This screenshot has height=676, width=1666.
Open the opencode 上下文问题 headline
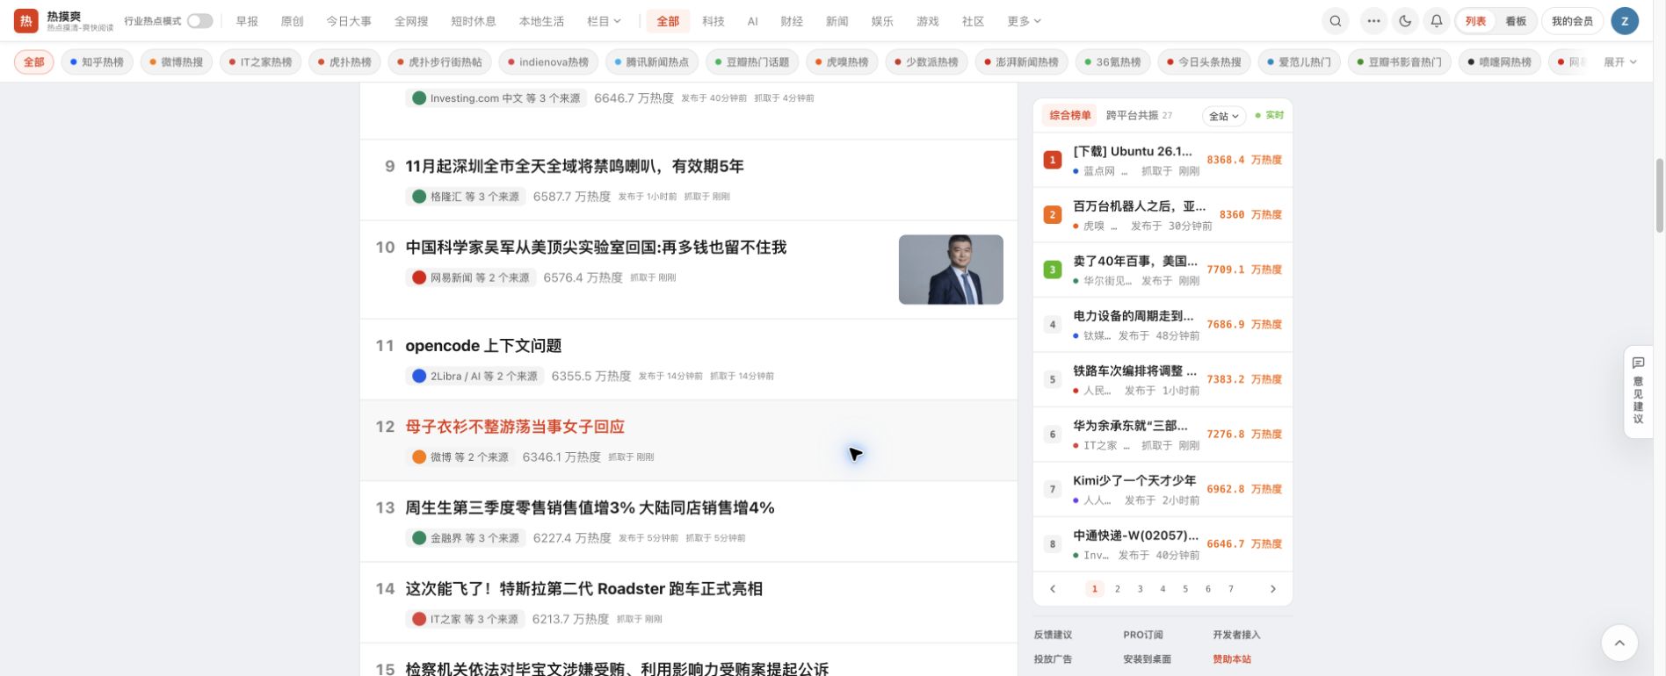[483, 346]
